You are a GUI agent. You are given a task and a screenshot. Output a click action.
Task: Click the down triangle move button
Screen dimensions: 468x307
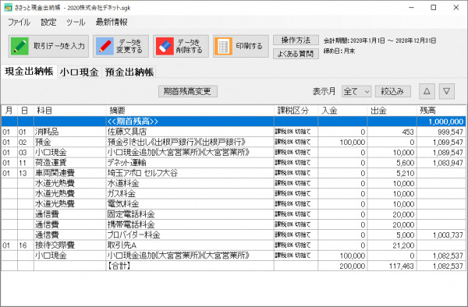[446, 91]
